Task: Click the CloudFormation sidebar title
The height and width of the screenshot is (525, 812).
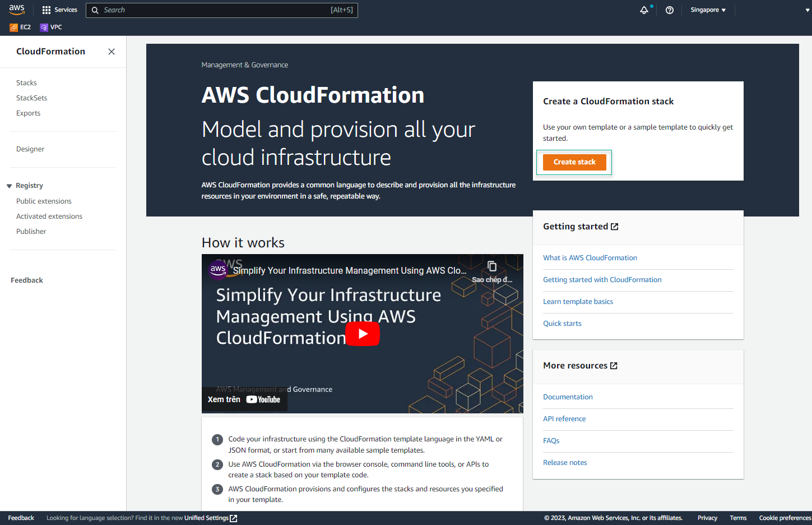Action: (50, 52)
